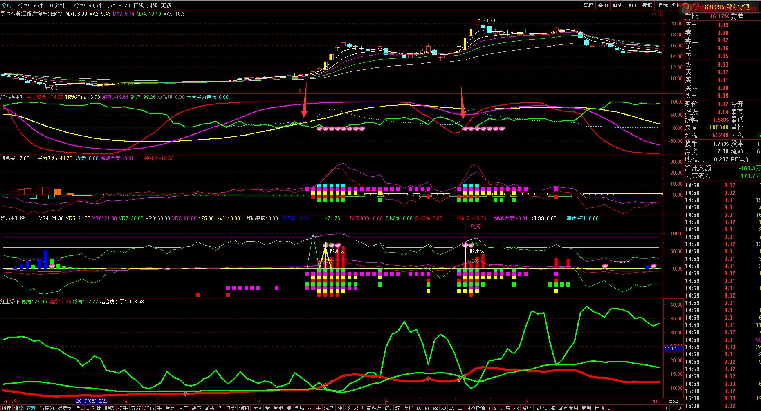The image size is (761, 411).
Task: Select the 换手 indicator
Action: tap(123, 408)
